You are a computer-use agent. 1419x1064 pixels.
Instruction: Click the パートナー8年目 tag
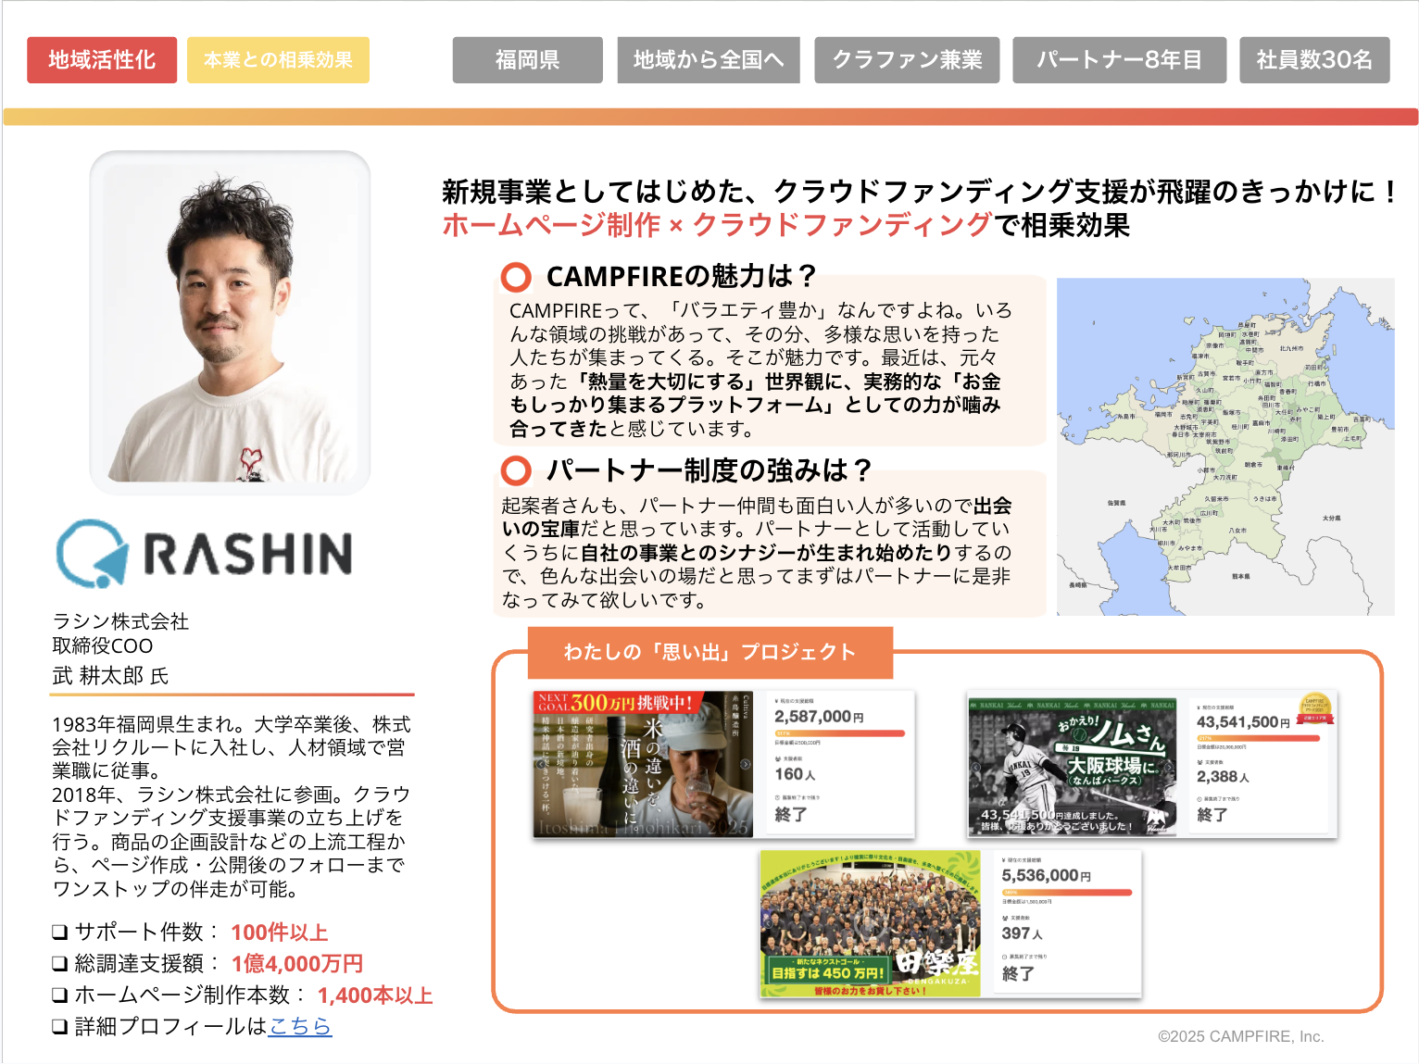[x=1120, y=60]
